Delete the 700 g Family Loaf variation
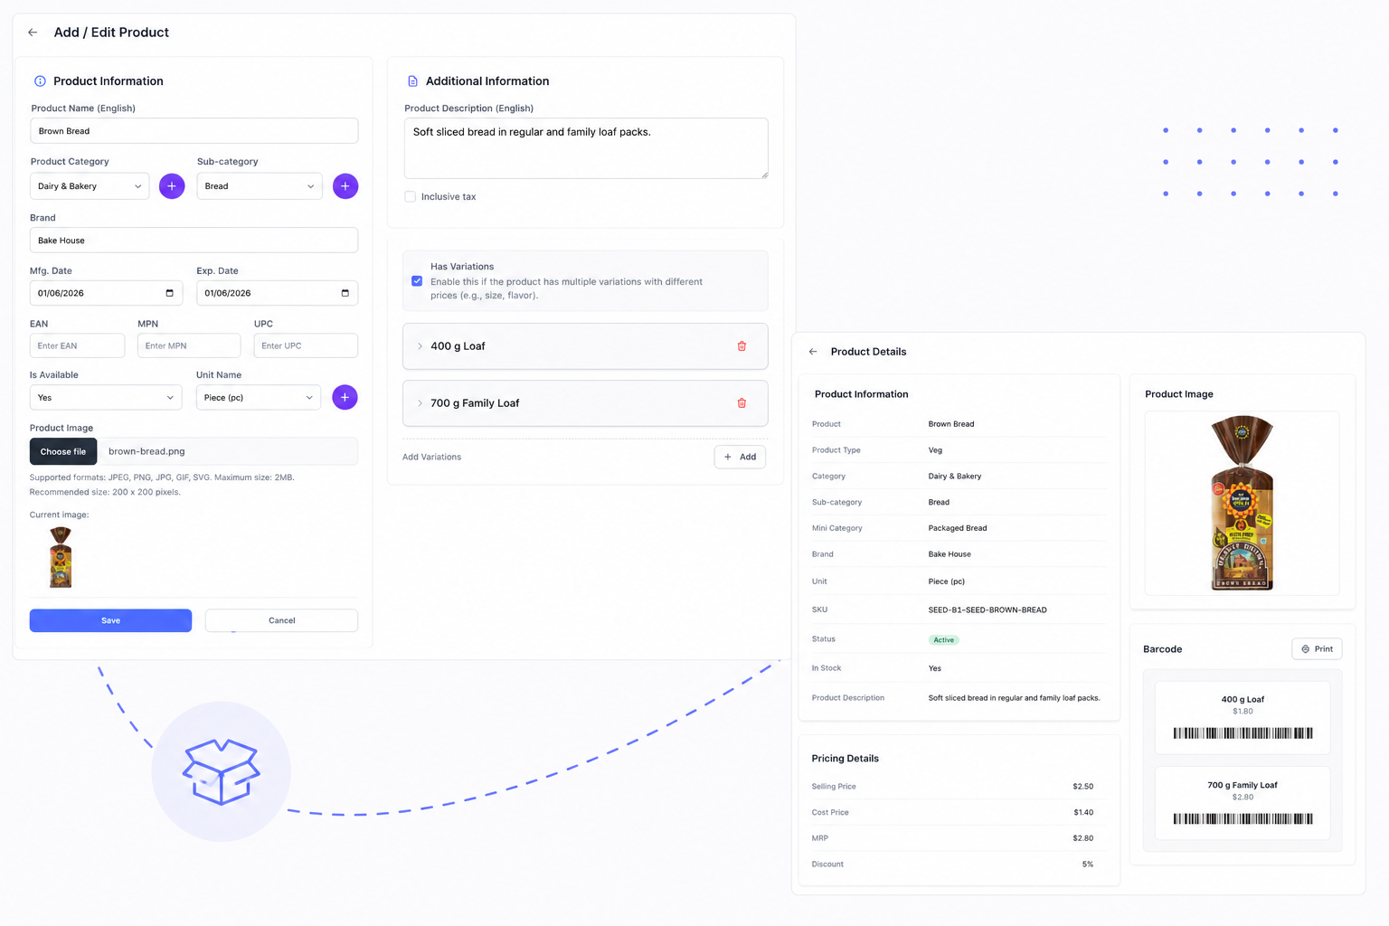This screenshot has width=1389, height=926. coord(742,403)
